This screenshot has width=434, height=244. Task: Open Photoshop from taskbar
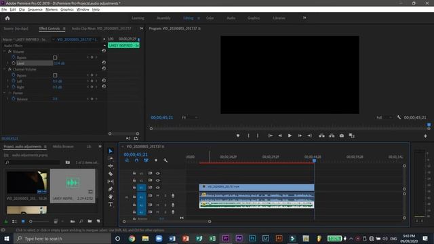tap(252, 239)
